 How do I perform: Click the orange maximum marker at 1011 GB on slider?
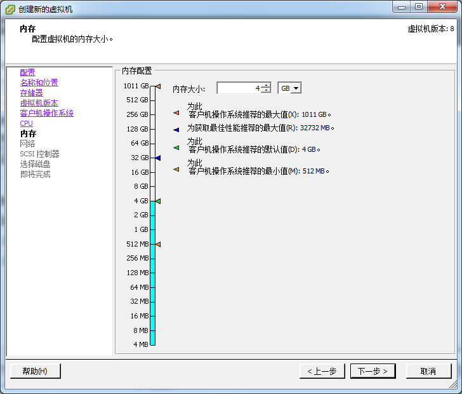[x=158, y=86]
